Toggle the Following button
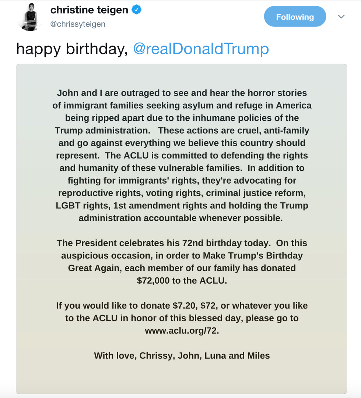 click(295, 17)
